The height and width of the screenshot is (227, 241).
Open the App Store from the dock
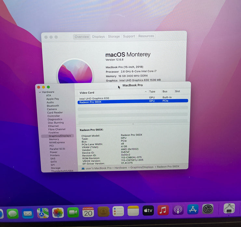coord(193,209)
